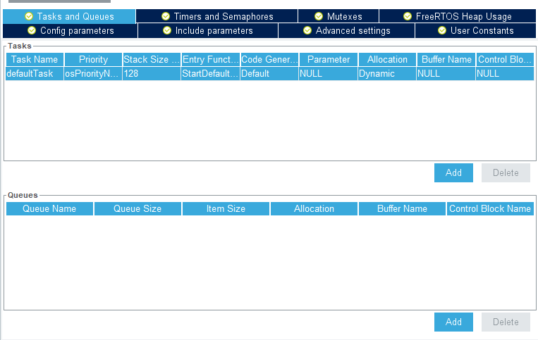538x340 pixels.
Task: Click the Code Generation column header
Action: (269, 60)
